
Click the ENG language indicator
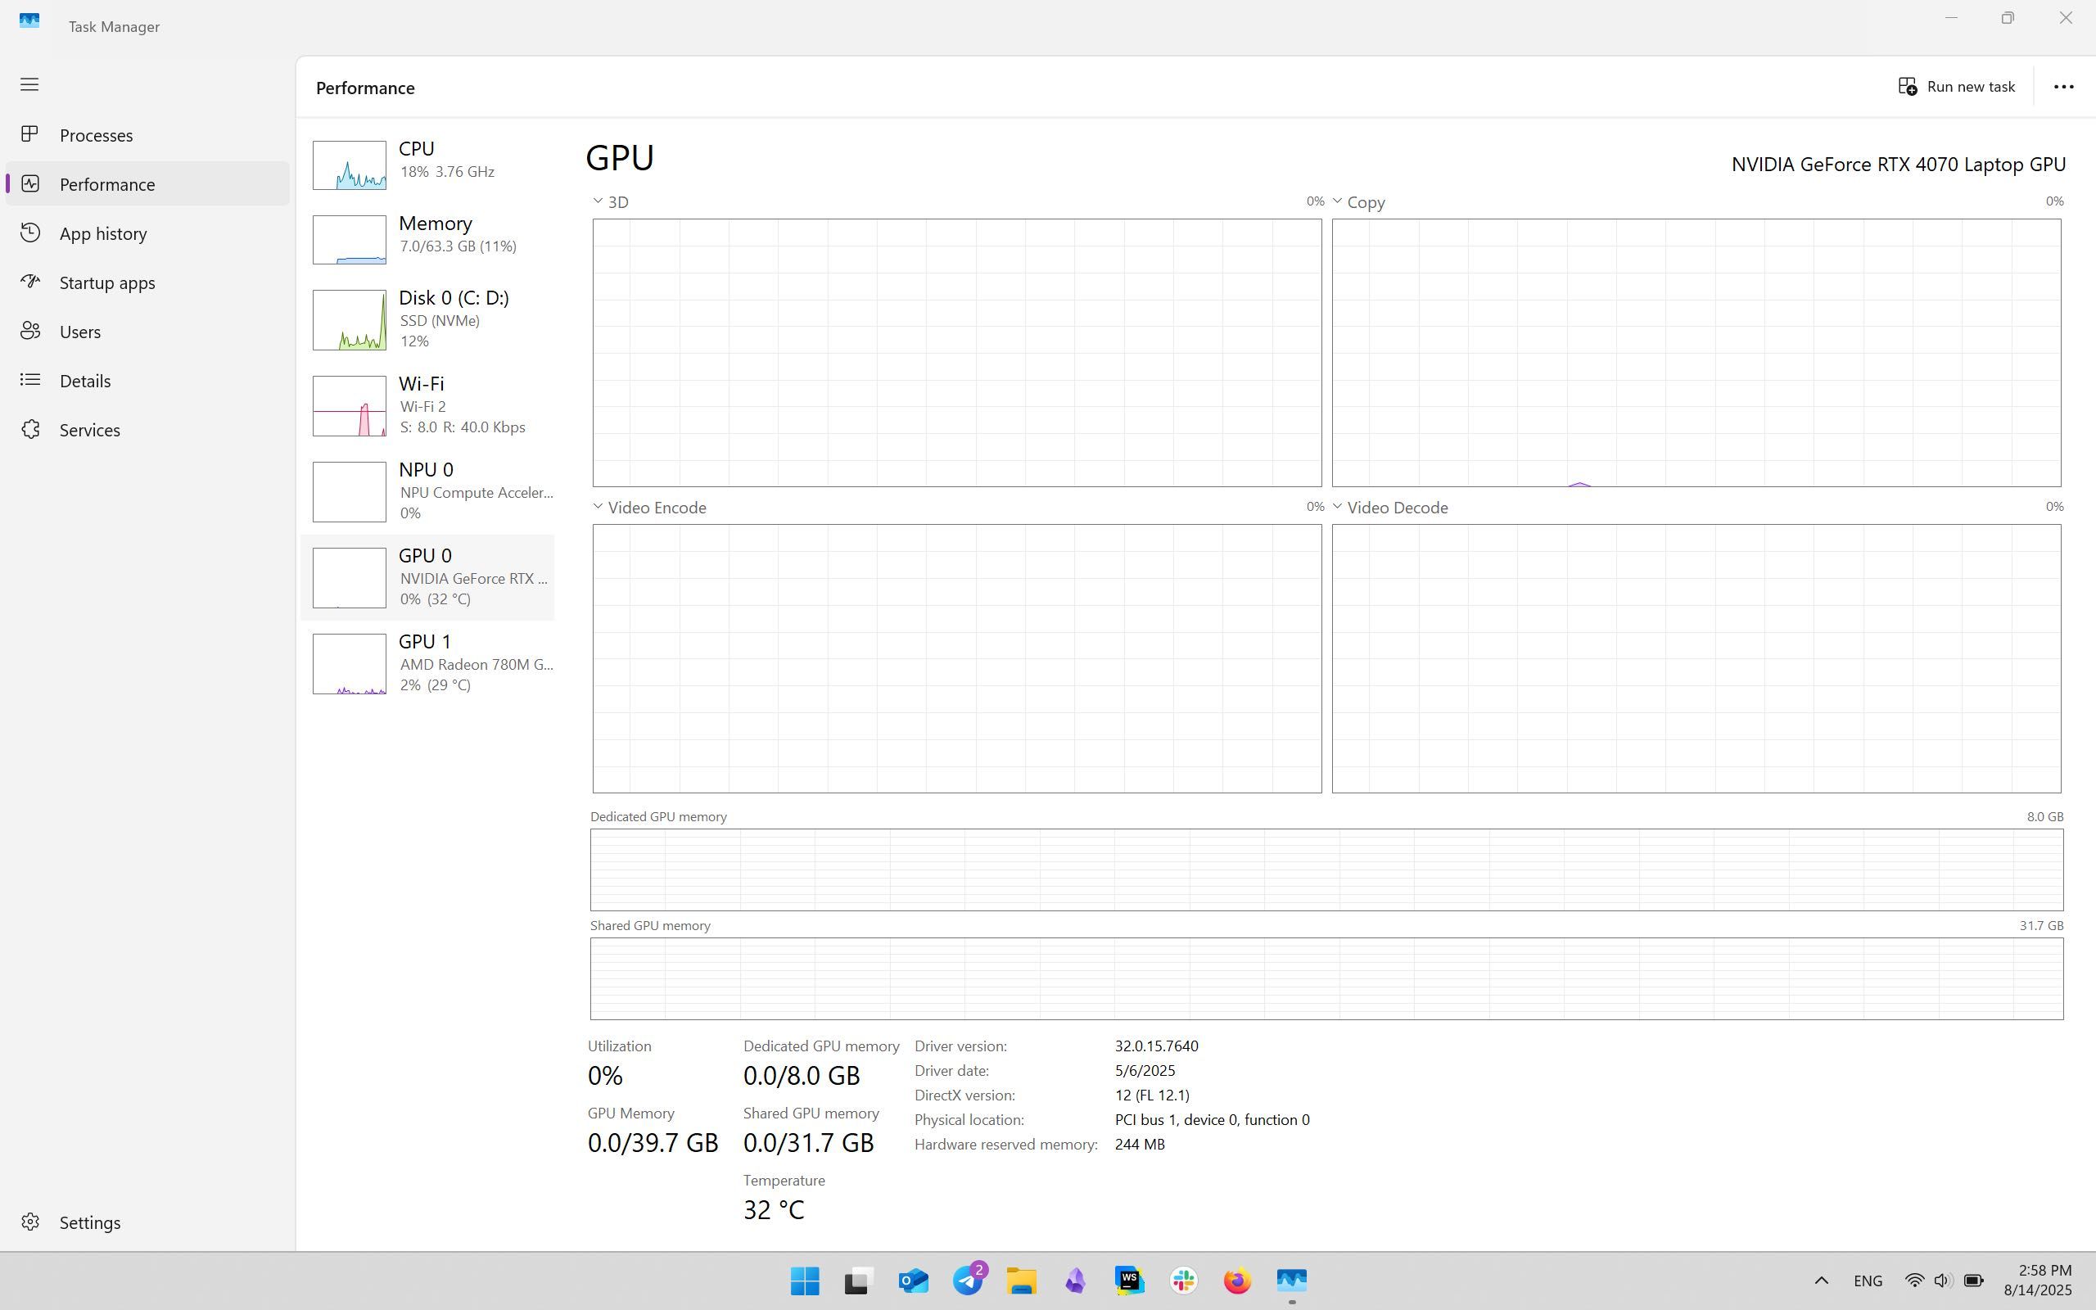coord(1868,1281)
